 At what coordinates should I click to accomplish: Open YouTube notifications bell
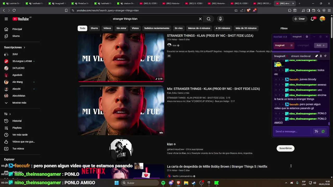pos(313,19)
